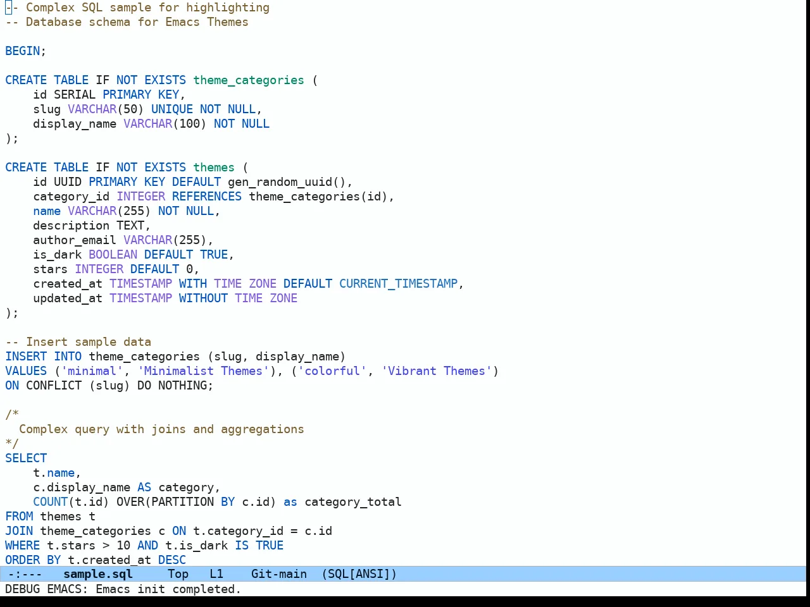Click gen_random_uuid() function call
This screenshot has height=607, width=810.
pos(287,182)
